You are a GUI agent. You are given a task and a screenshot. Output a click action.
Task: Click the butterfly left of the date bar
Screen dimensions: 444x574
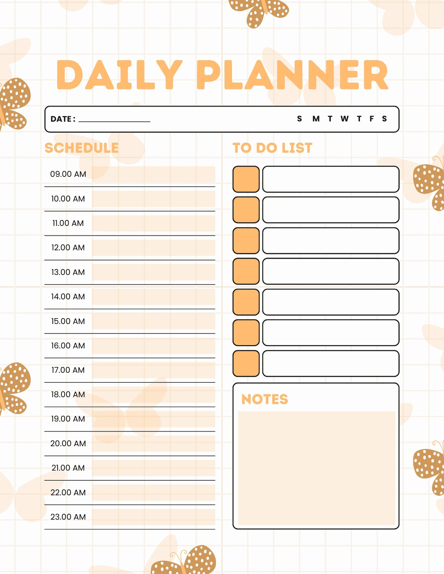14,104
